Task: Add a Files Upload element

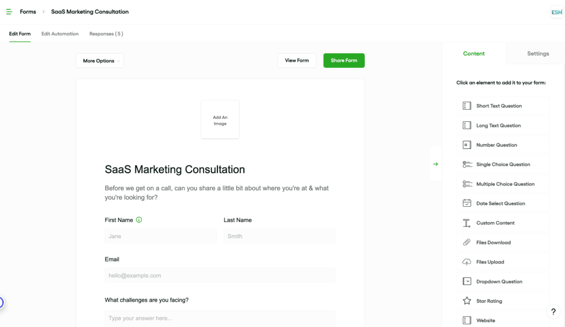Action: click(x=503, y=262)
